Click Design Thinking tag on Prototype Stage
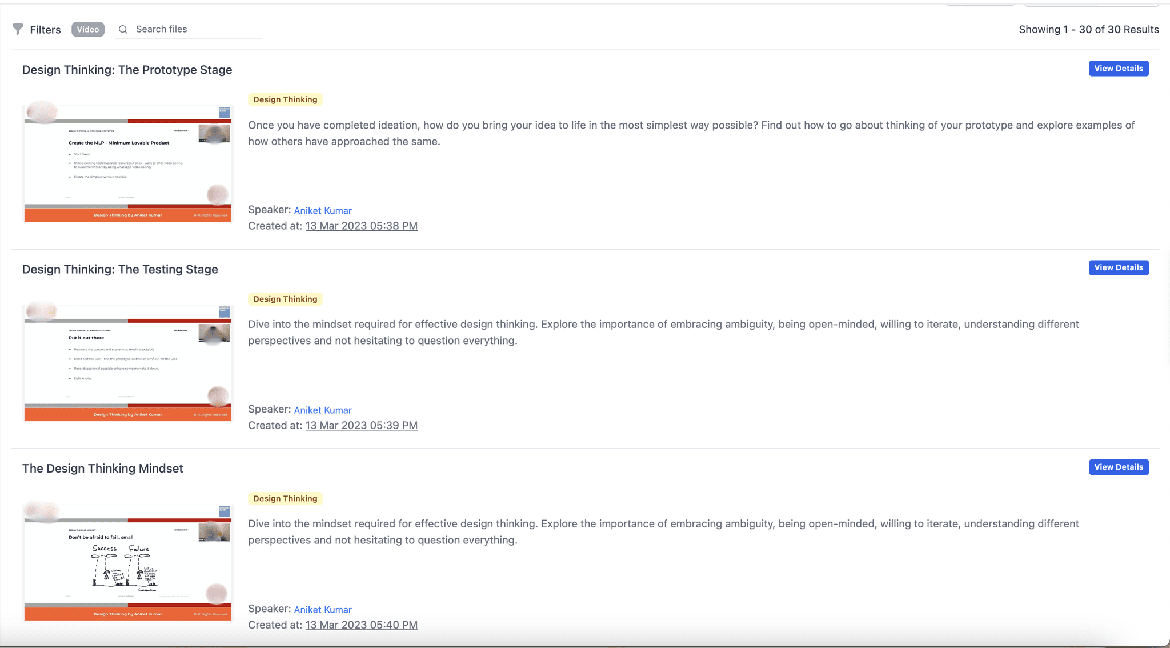 pyautogui.click(x=285, y=99)
